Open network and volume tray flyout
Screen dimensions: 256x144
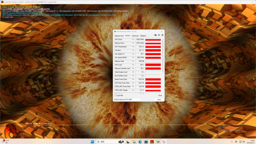coord(242,142)
